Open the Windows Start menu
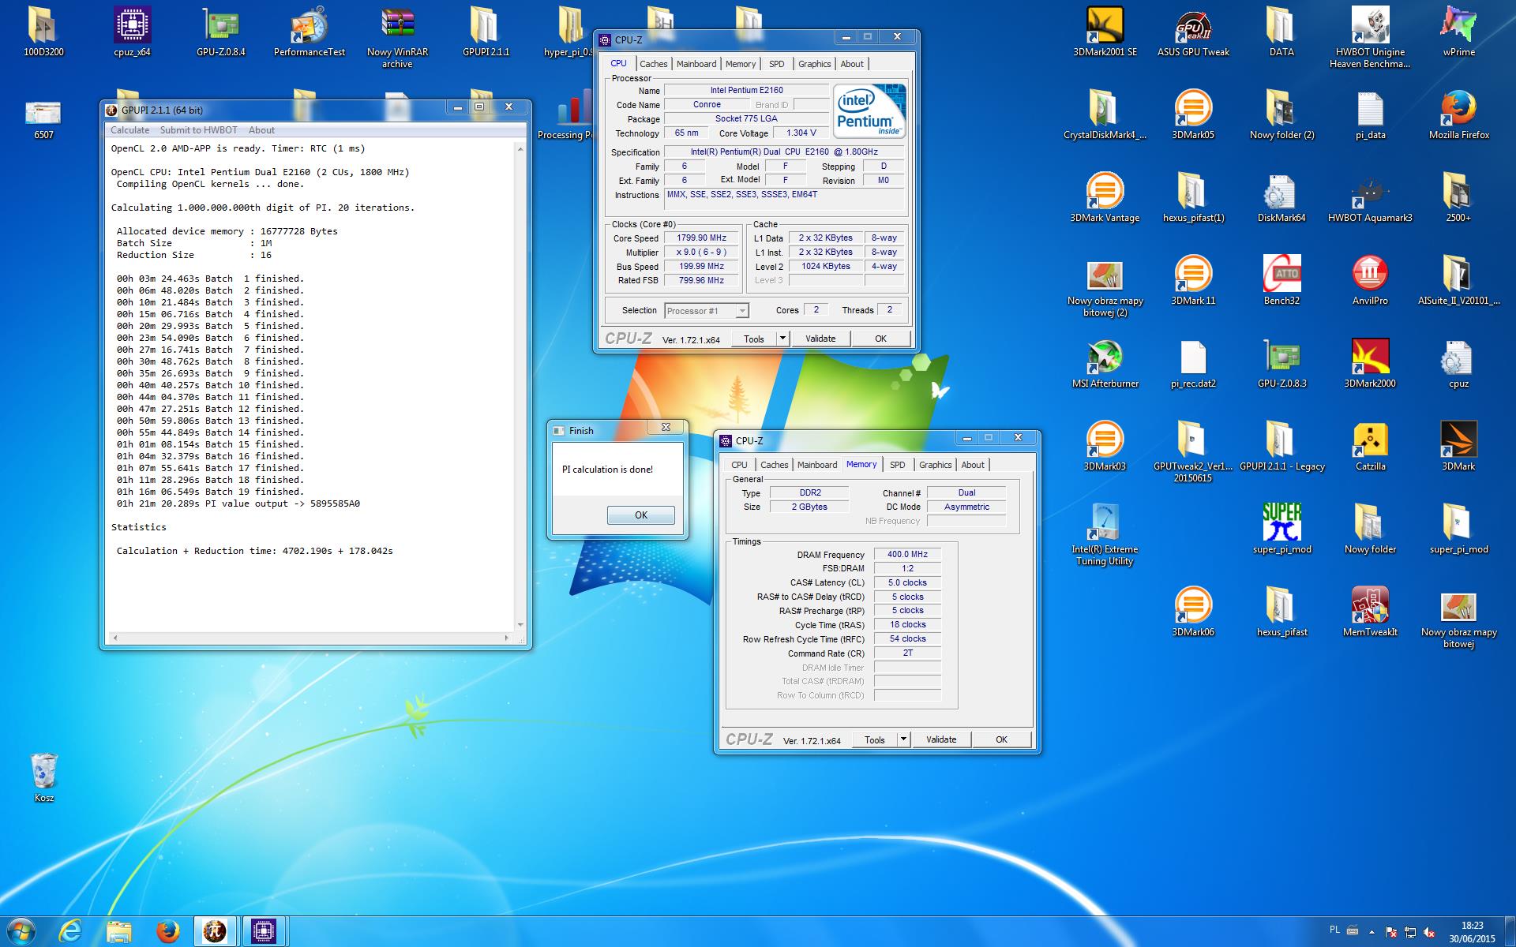This screenshot has width=1516, height=947. [21, 931]
